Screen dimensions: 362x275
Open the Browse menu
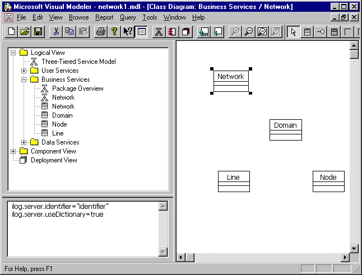[78, 17]
